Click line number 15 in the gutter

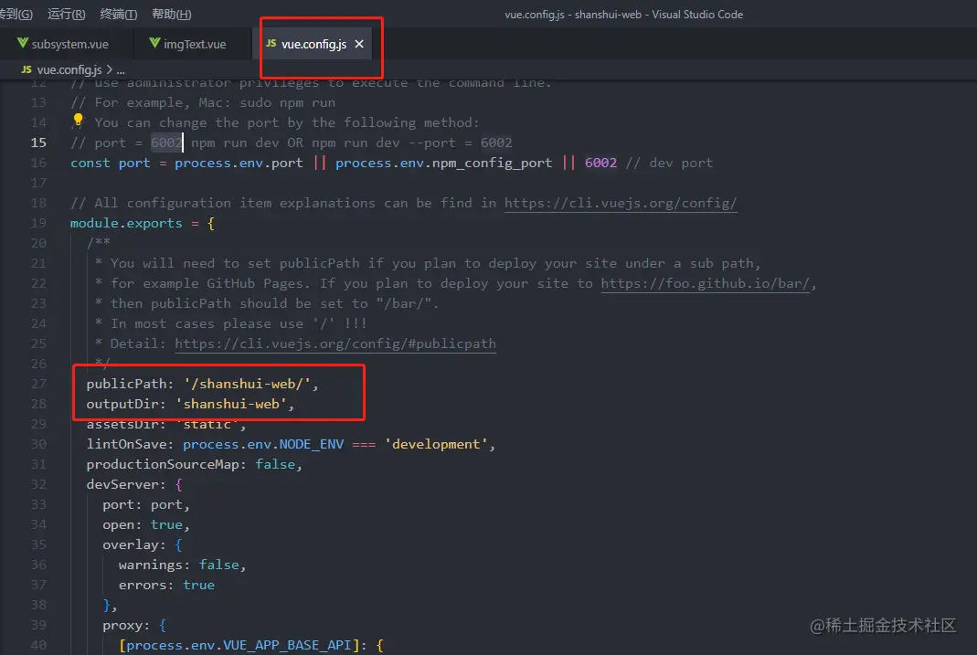coord(38,143)
